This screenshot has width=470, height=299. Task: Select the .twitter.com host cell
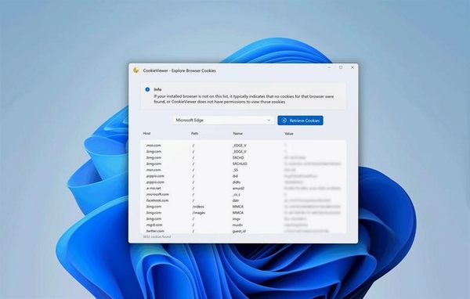pos(155,231)
